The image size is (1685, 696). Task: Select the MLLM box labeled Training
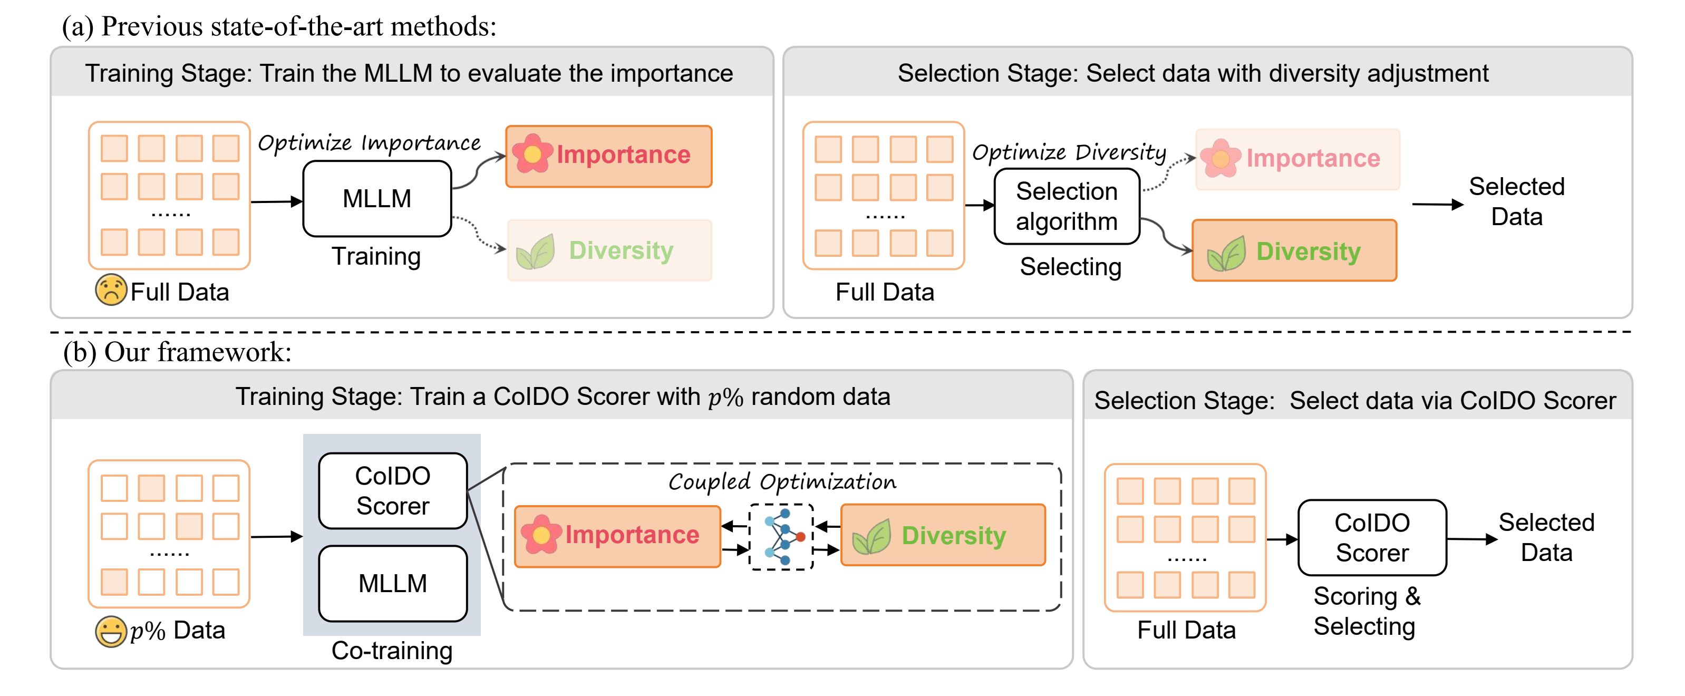(x=377, y=199)
